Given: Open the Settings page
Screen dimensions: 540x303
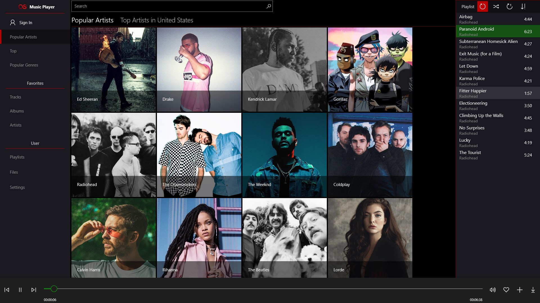Looking at the screenshot, I should (x=17, y=187).
